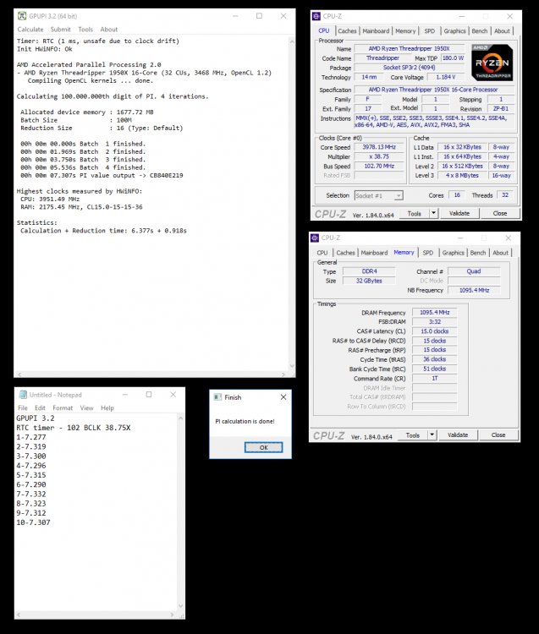This screenshot has height=634, width=539.
Task: Switch to SPD tab in lower CPU-Z window
Action: [x=427, y=253]
